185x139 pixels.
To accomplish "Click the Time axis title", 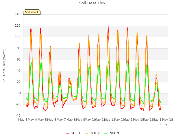I will (x=164, y=124).
